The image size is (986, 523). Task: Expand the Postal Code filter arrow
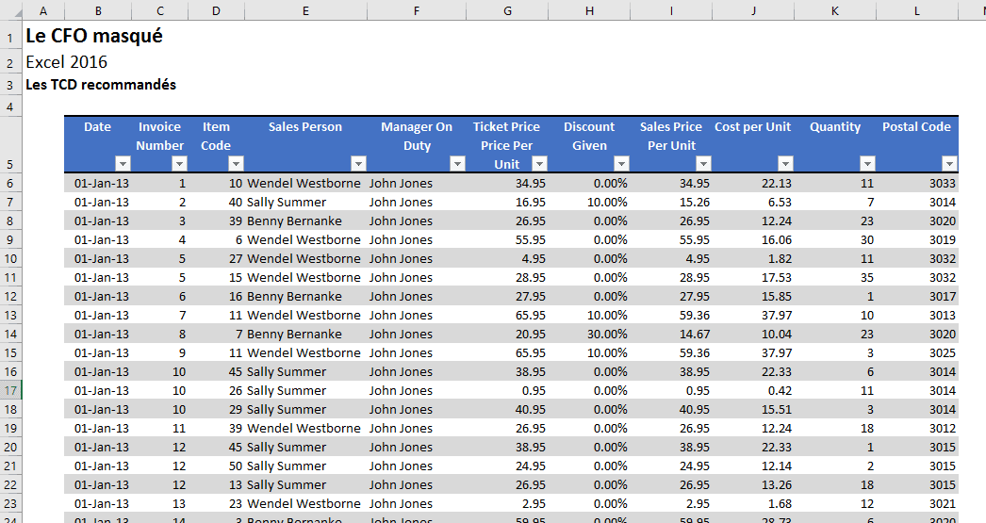tap(949, 163)
